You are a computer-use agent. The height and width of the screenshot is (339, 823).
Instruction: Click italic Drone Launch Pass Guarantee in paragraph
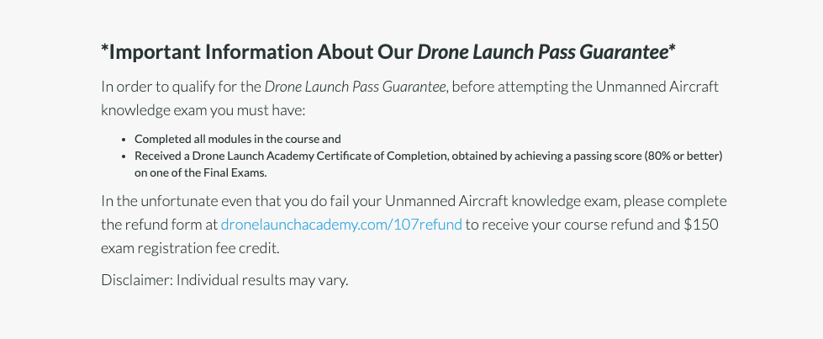tap(355, 87)
